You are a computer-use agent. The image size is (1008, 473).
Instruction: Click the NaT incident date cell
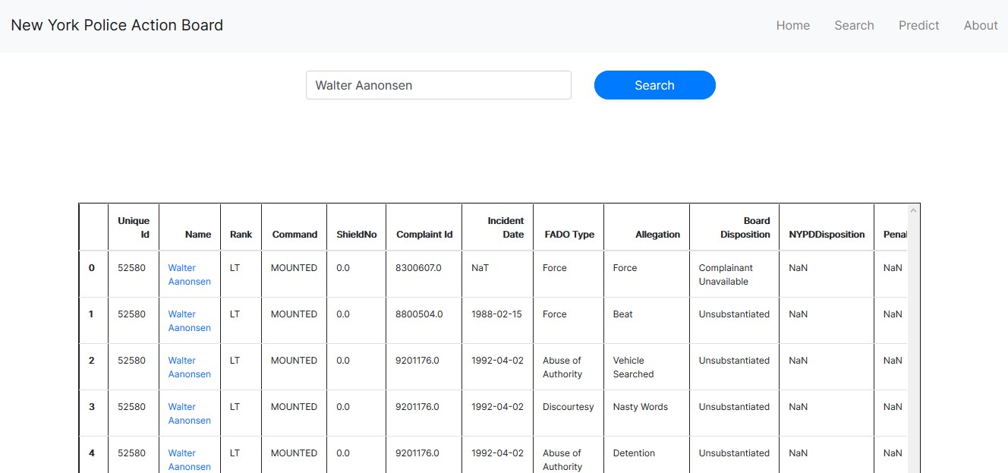pos(497,274)
